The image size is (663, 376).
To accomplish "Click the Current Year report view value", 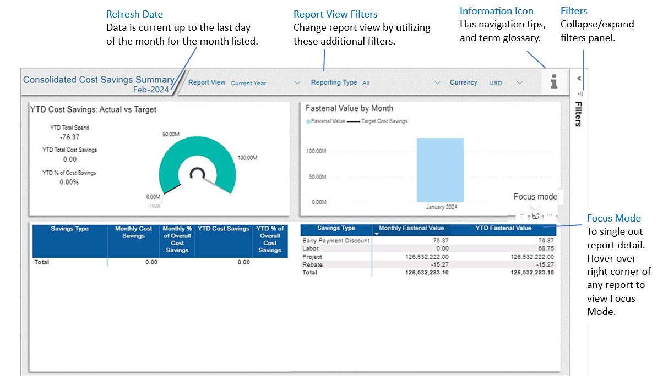I will (x=248, y=83).
